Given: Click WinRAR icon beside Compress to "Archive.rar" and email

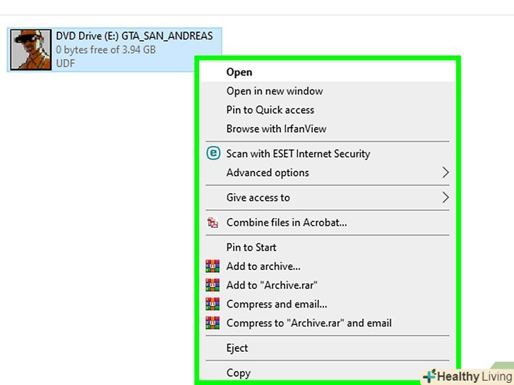Looking at the screenshot, I should 213,323.
